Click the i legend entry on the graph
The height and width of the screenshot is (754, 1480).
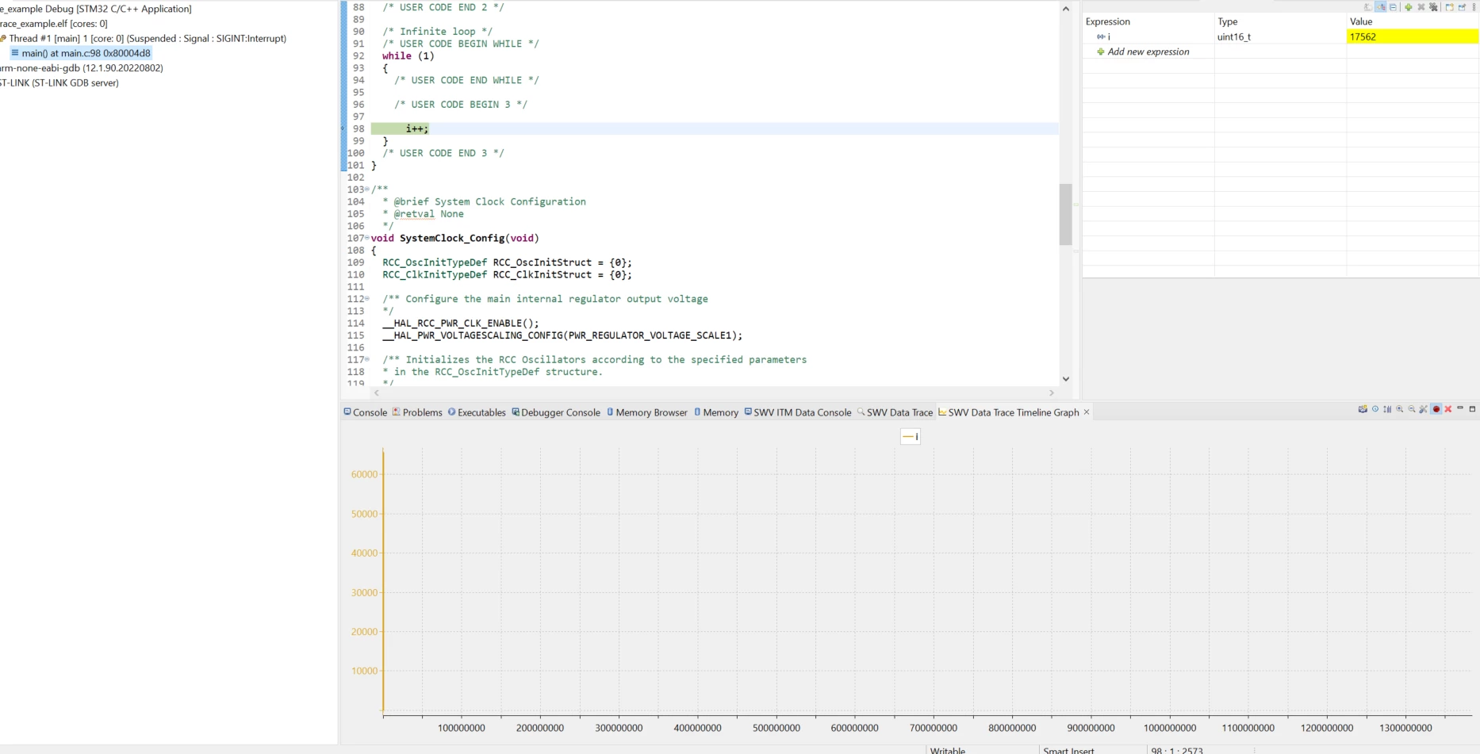[911, 436]
